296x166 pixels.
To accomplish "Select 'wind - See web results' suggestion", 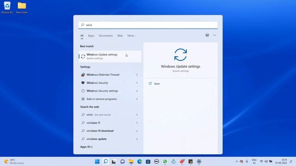I will tap(110, 115).
